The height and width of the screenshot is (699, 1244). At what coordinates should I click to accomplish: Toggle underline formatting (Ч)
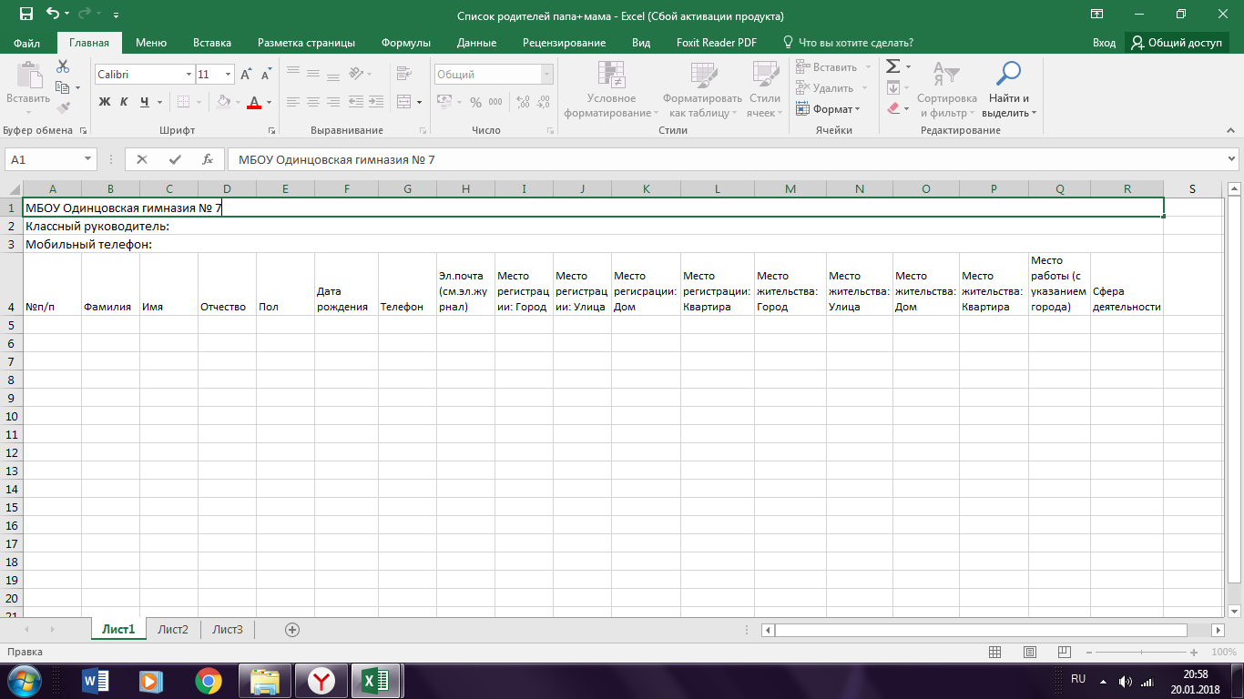coord(144,102)
